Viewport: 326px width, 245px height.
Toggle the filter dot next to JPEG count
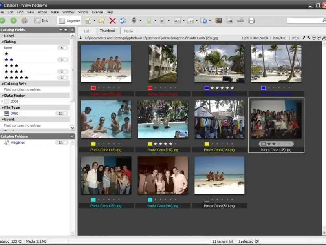[66, 114]
